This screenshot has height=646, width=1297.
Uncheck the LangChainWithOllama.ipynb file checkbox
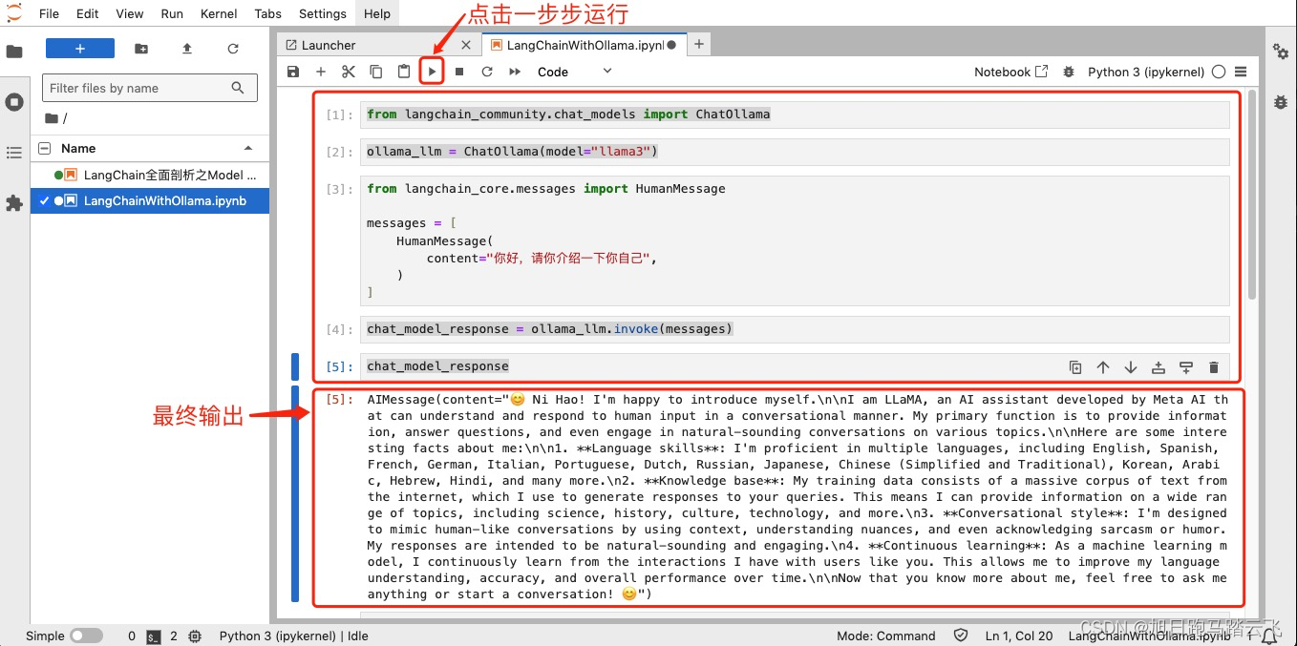click(x=44, y=201)
